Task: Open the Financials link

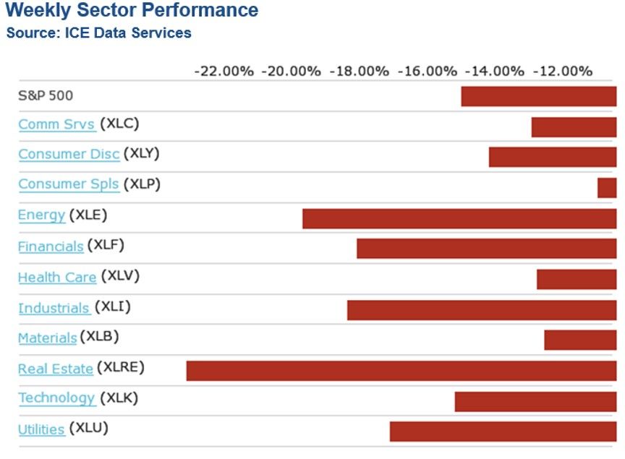Action: click(x=51, y=246)
